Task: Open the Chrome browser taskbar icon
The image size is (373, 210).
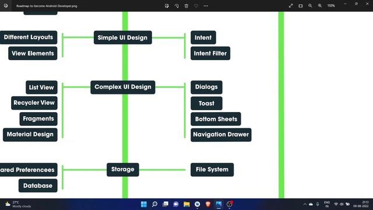Action: tap(197, 204)
